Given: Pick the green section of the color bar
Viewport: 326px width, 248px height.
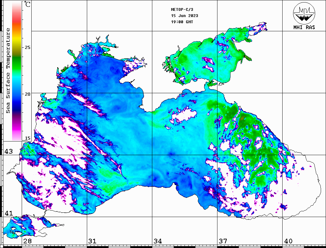Looking at the screenshot, I should [x=17, y=64].
